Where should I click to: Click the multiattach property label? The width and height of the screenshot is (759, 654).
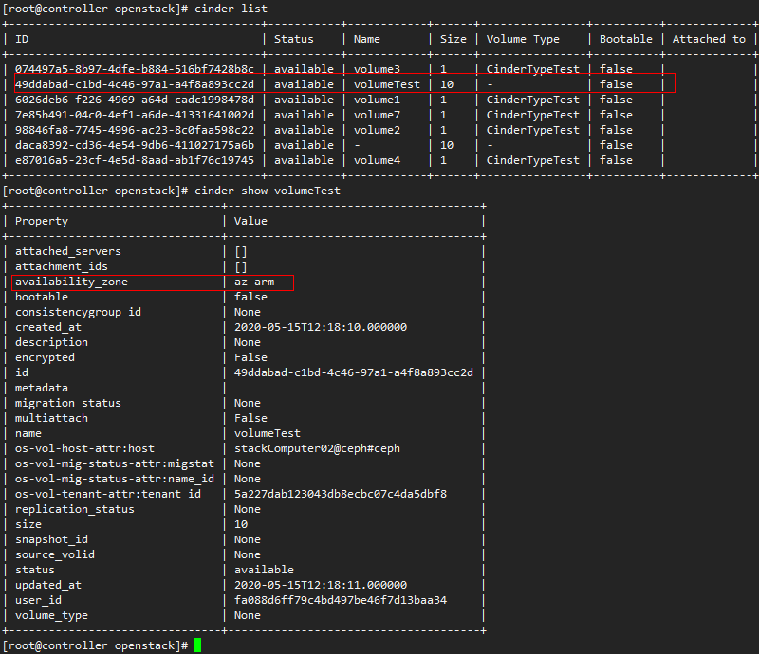pyautogui.click(x=52, y=418)
